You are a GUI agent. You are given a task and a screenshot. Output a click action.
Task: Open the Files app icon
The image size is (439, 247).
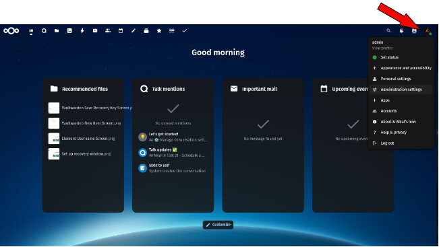pos(57,31)
